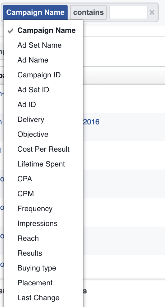
Task: Select Frequency from the menu
Action: point(43,209)
